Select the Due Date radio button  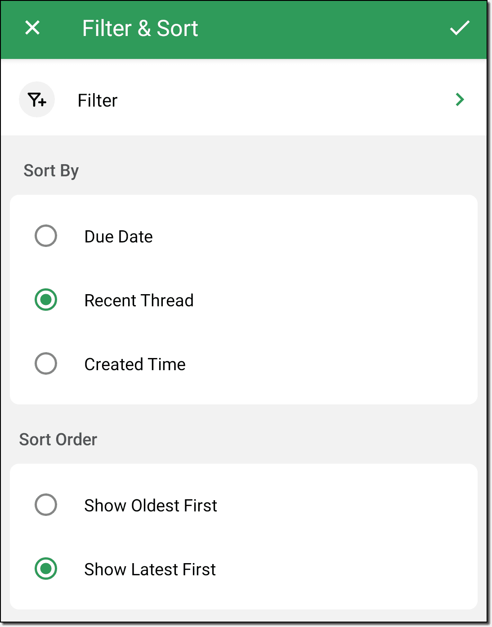click(x=46, y=236)
